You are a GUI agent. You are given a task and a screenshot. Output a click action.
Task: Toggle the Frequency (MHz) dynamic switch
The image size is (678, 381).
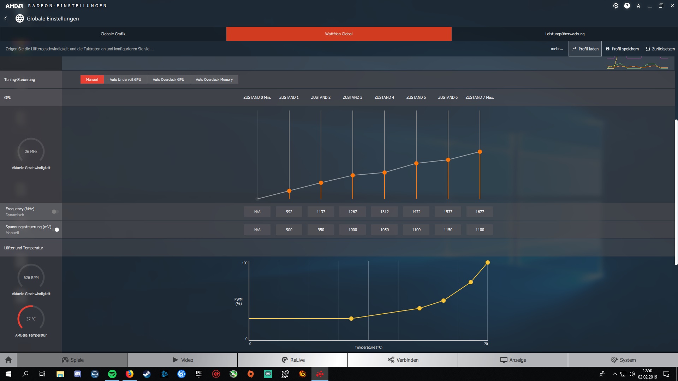coord(55,212)
